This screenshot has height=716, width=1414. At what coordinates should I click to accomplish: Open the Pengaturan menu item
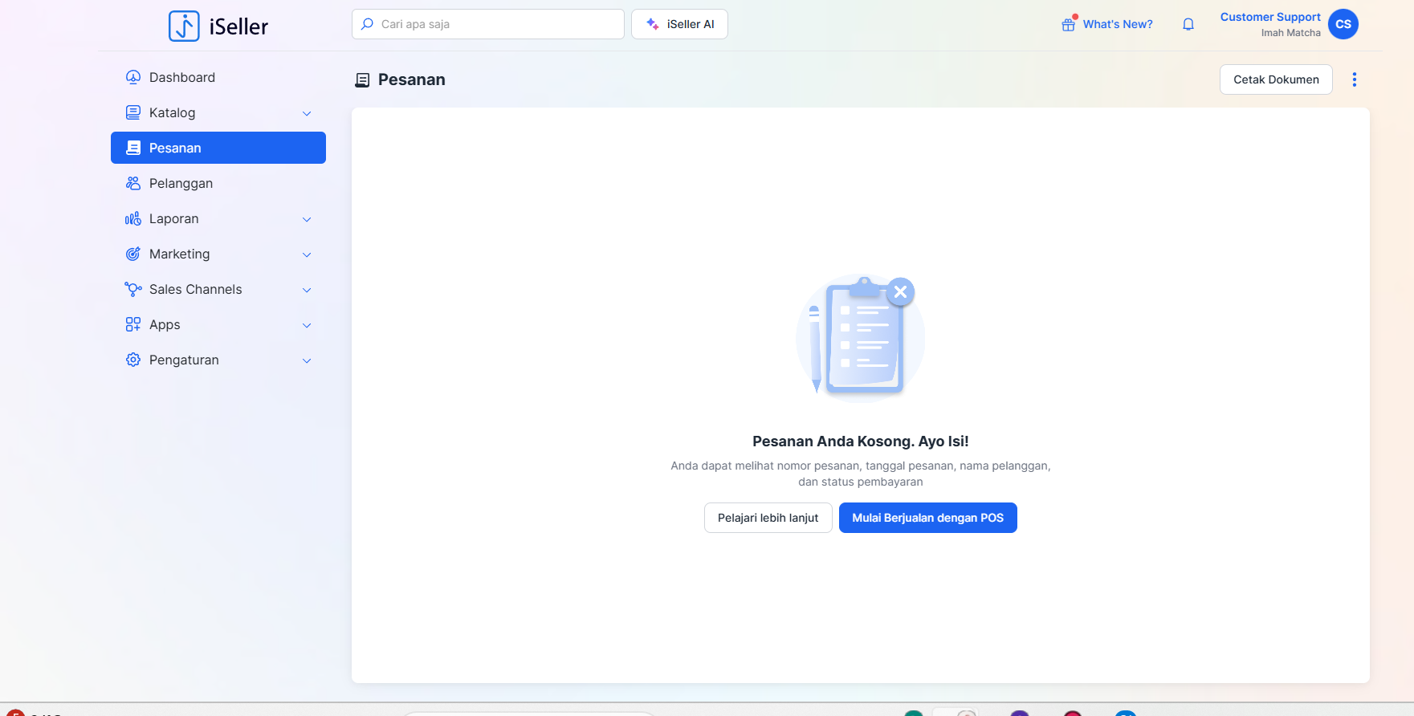[218, 360]
